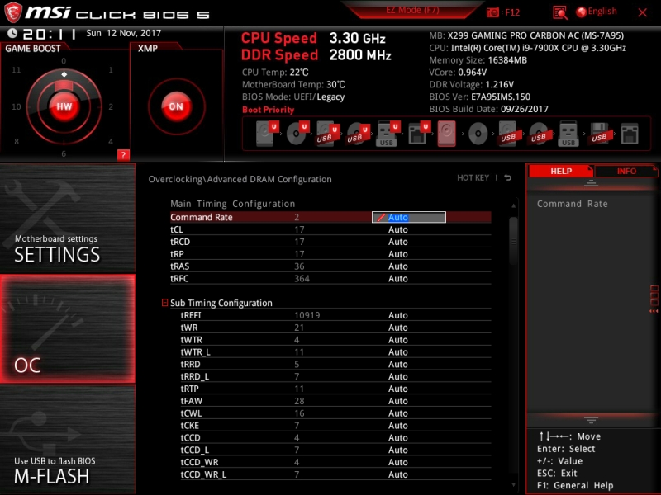
Task: Open the tRCD Auto setting
Action: 397,242
